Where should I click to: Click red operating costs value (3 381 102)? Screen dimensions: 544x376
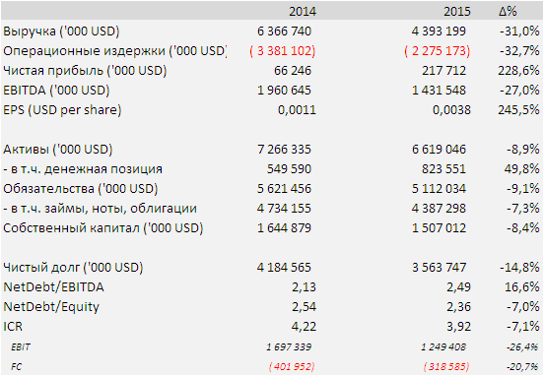pos(283,51)
